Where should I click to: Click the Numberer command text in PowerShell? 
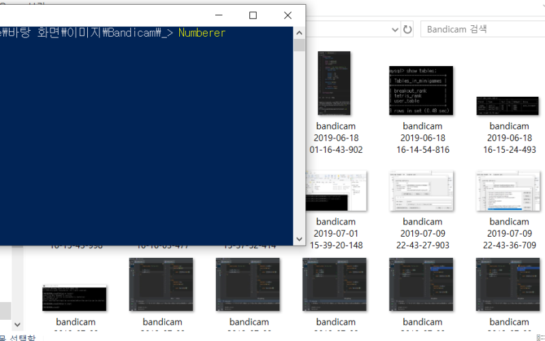click(x=202, y=33)
